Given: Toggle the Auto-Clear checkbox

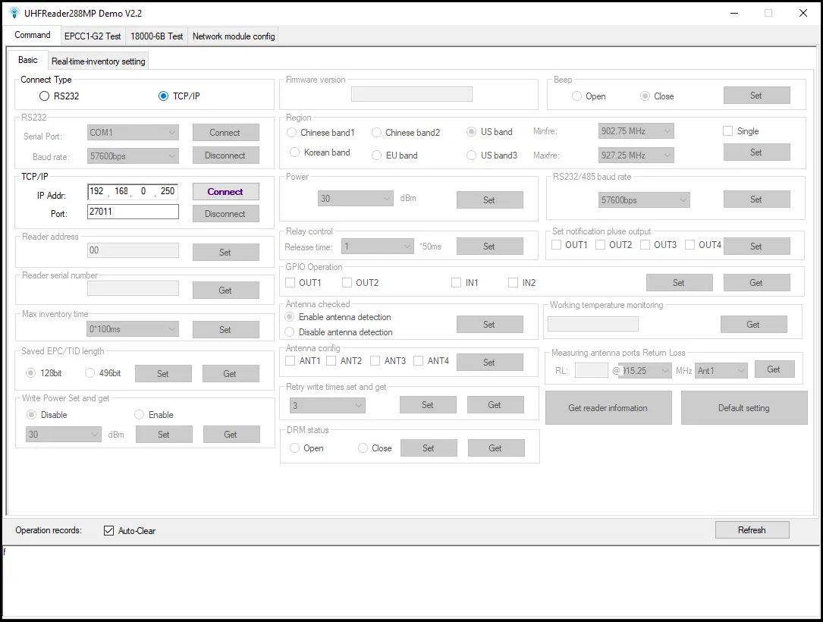Looking at the screenshot, I should [x=108, y=531].
